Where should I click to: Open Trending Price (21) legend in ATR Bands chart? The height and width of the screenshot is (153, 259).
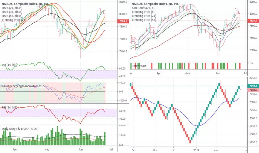point(144,16)
